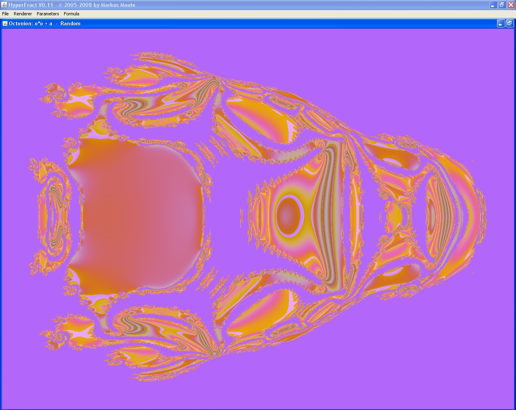Minimize the HyperFract main window
The height and width of the screenshot is (410, 516).
(493, 5)
